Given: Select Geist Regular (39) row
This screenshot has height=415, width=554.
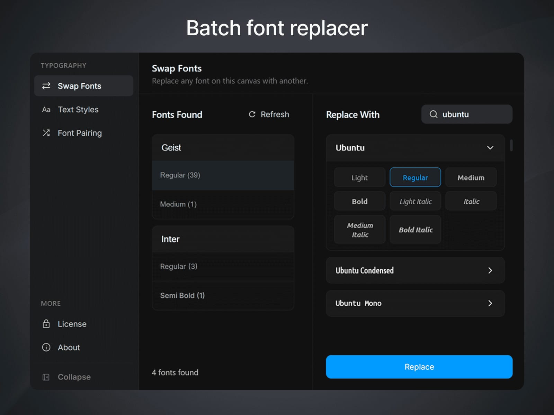Looking at the screenshot, I should (x=223, y=175).
